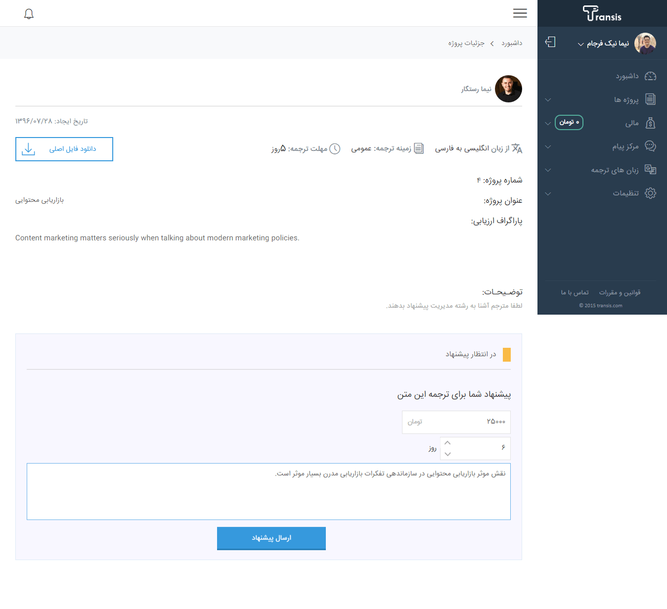This screenshot has height=609, width=667.
Task: Click the مرکز پیام chat icon
Action: (651, 146)
